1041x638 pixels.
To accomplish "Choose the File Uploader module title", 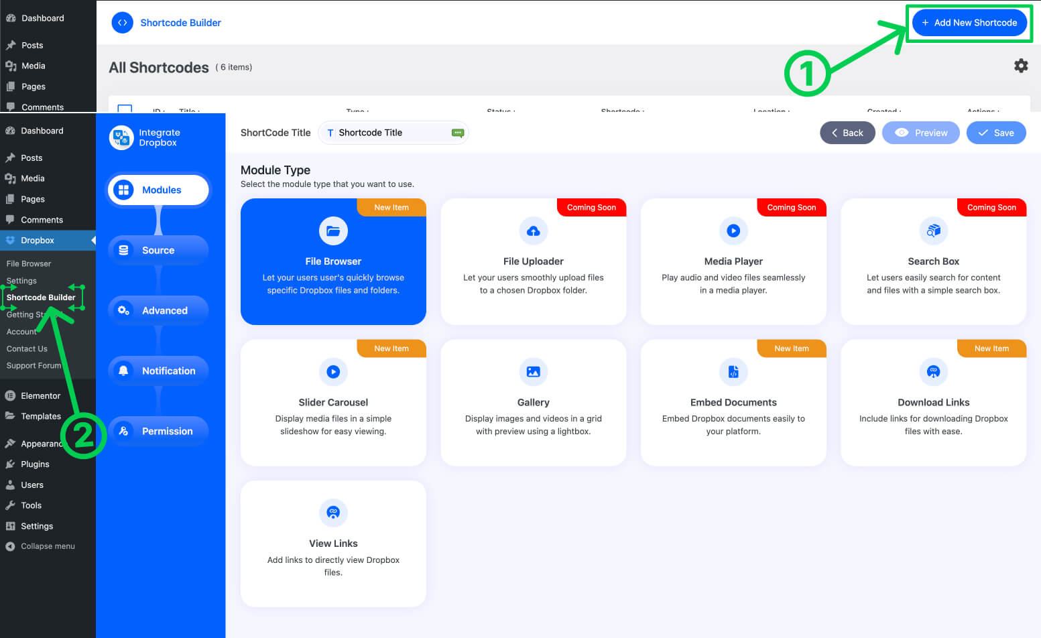I will point(534,261).
